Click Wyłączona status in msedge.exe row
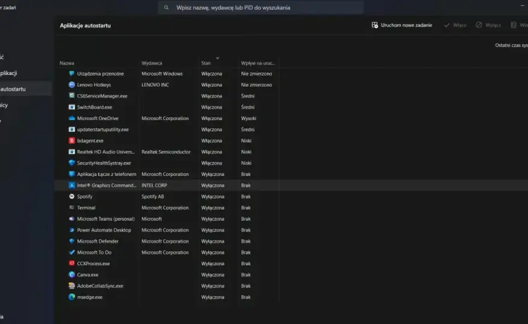528x324 pixels. click(212, 297)
